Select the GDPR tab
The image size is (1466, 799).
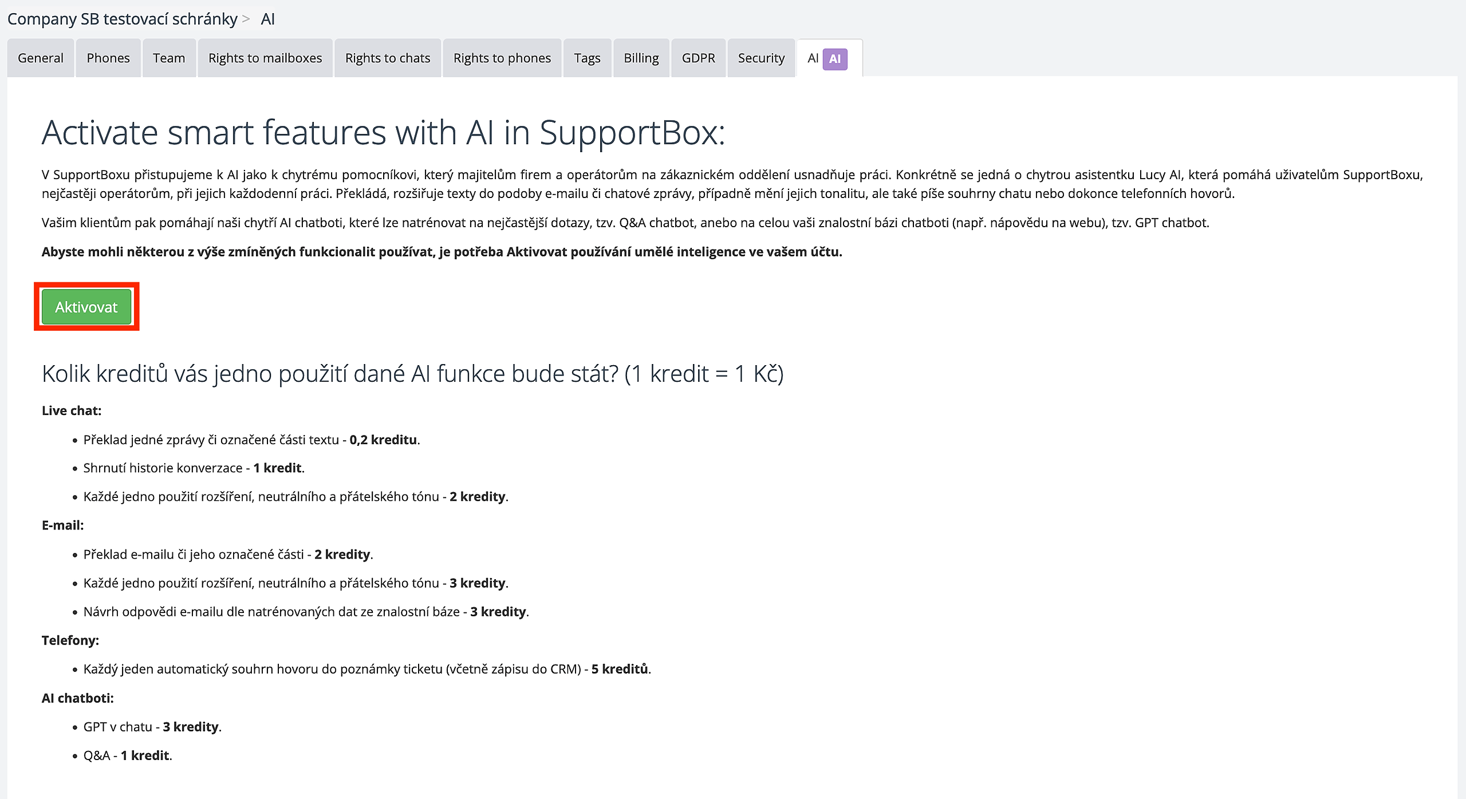(x=698, y=58)
